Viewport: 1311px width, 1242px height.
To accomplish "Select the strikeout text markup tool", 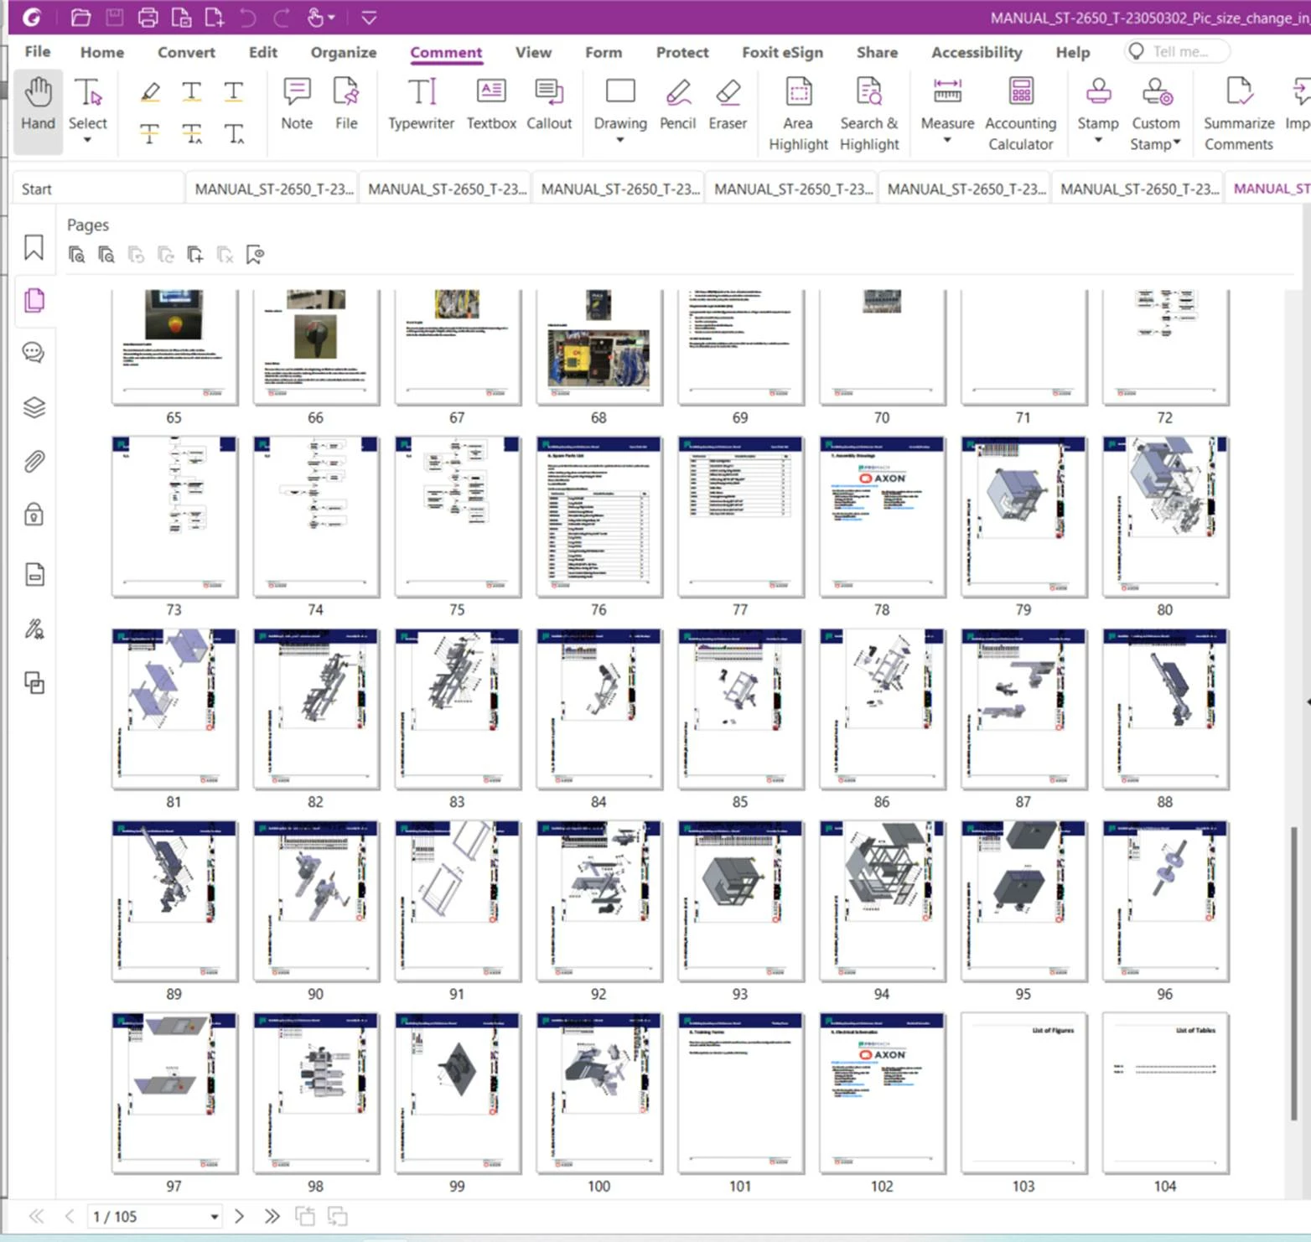I will click(149, 133).
